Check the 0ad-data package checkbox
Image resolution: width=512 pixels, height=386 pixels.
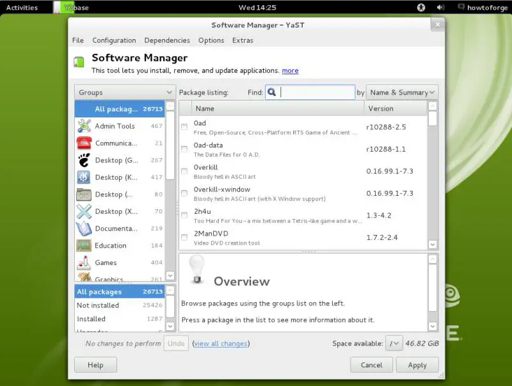pos(184,149)
